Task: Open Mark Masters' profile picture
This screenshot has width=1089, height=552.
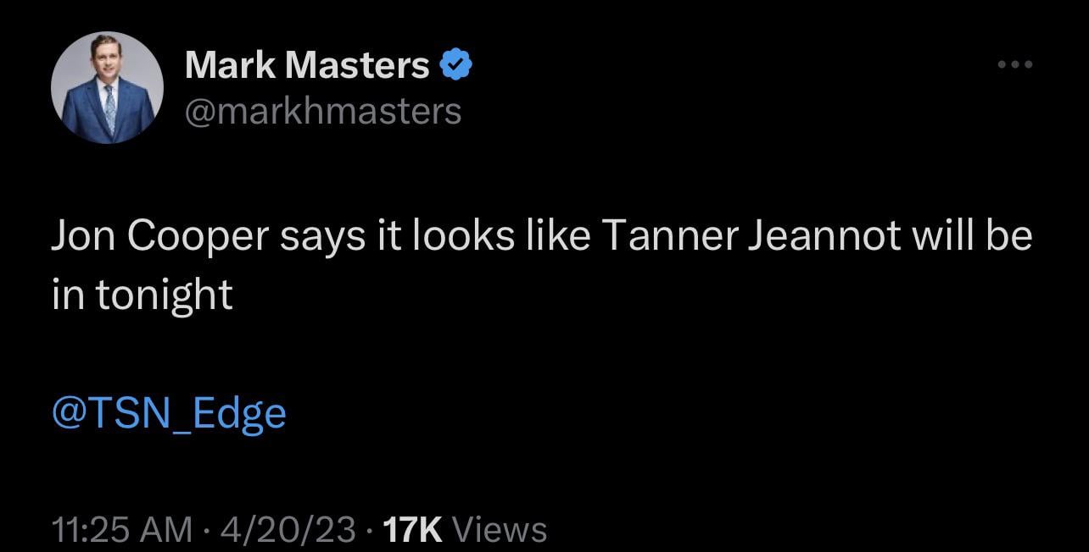Action: pyautogui.click(x=107, y=88)
